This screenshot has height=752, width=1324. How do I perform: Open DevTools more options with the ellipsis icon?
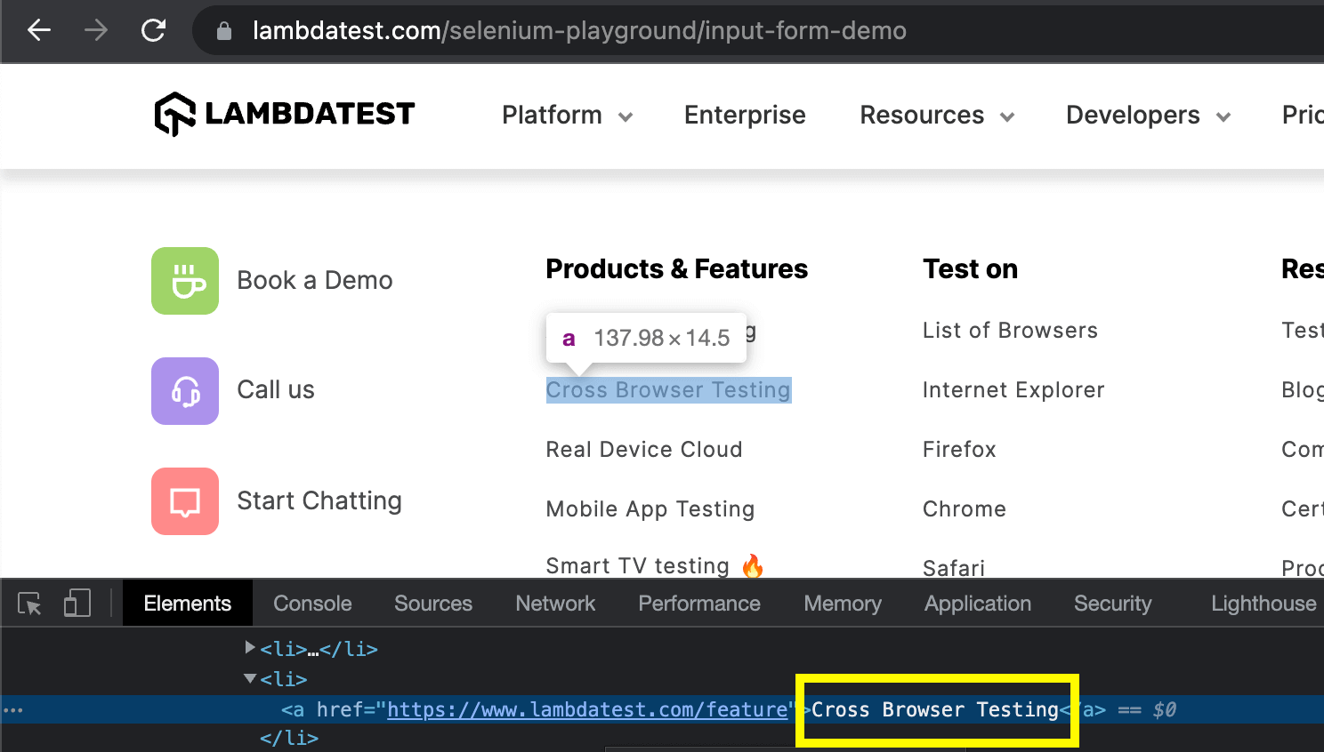[x=12, y=708]
